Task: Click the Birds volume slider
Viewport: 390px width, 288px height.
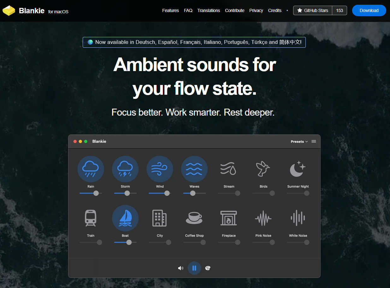Action: click(x=263, y=193)
